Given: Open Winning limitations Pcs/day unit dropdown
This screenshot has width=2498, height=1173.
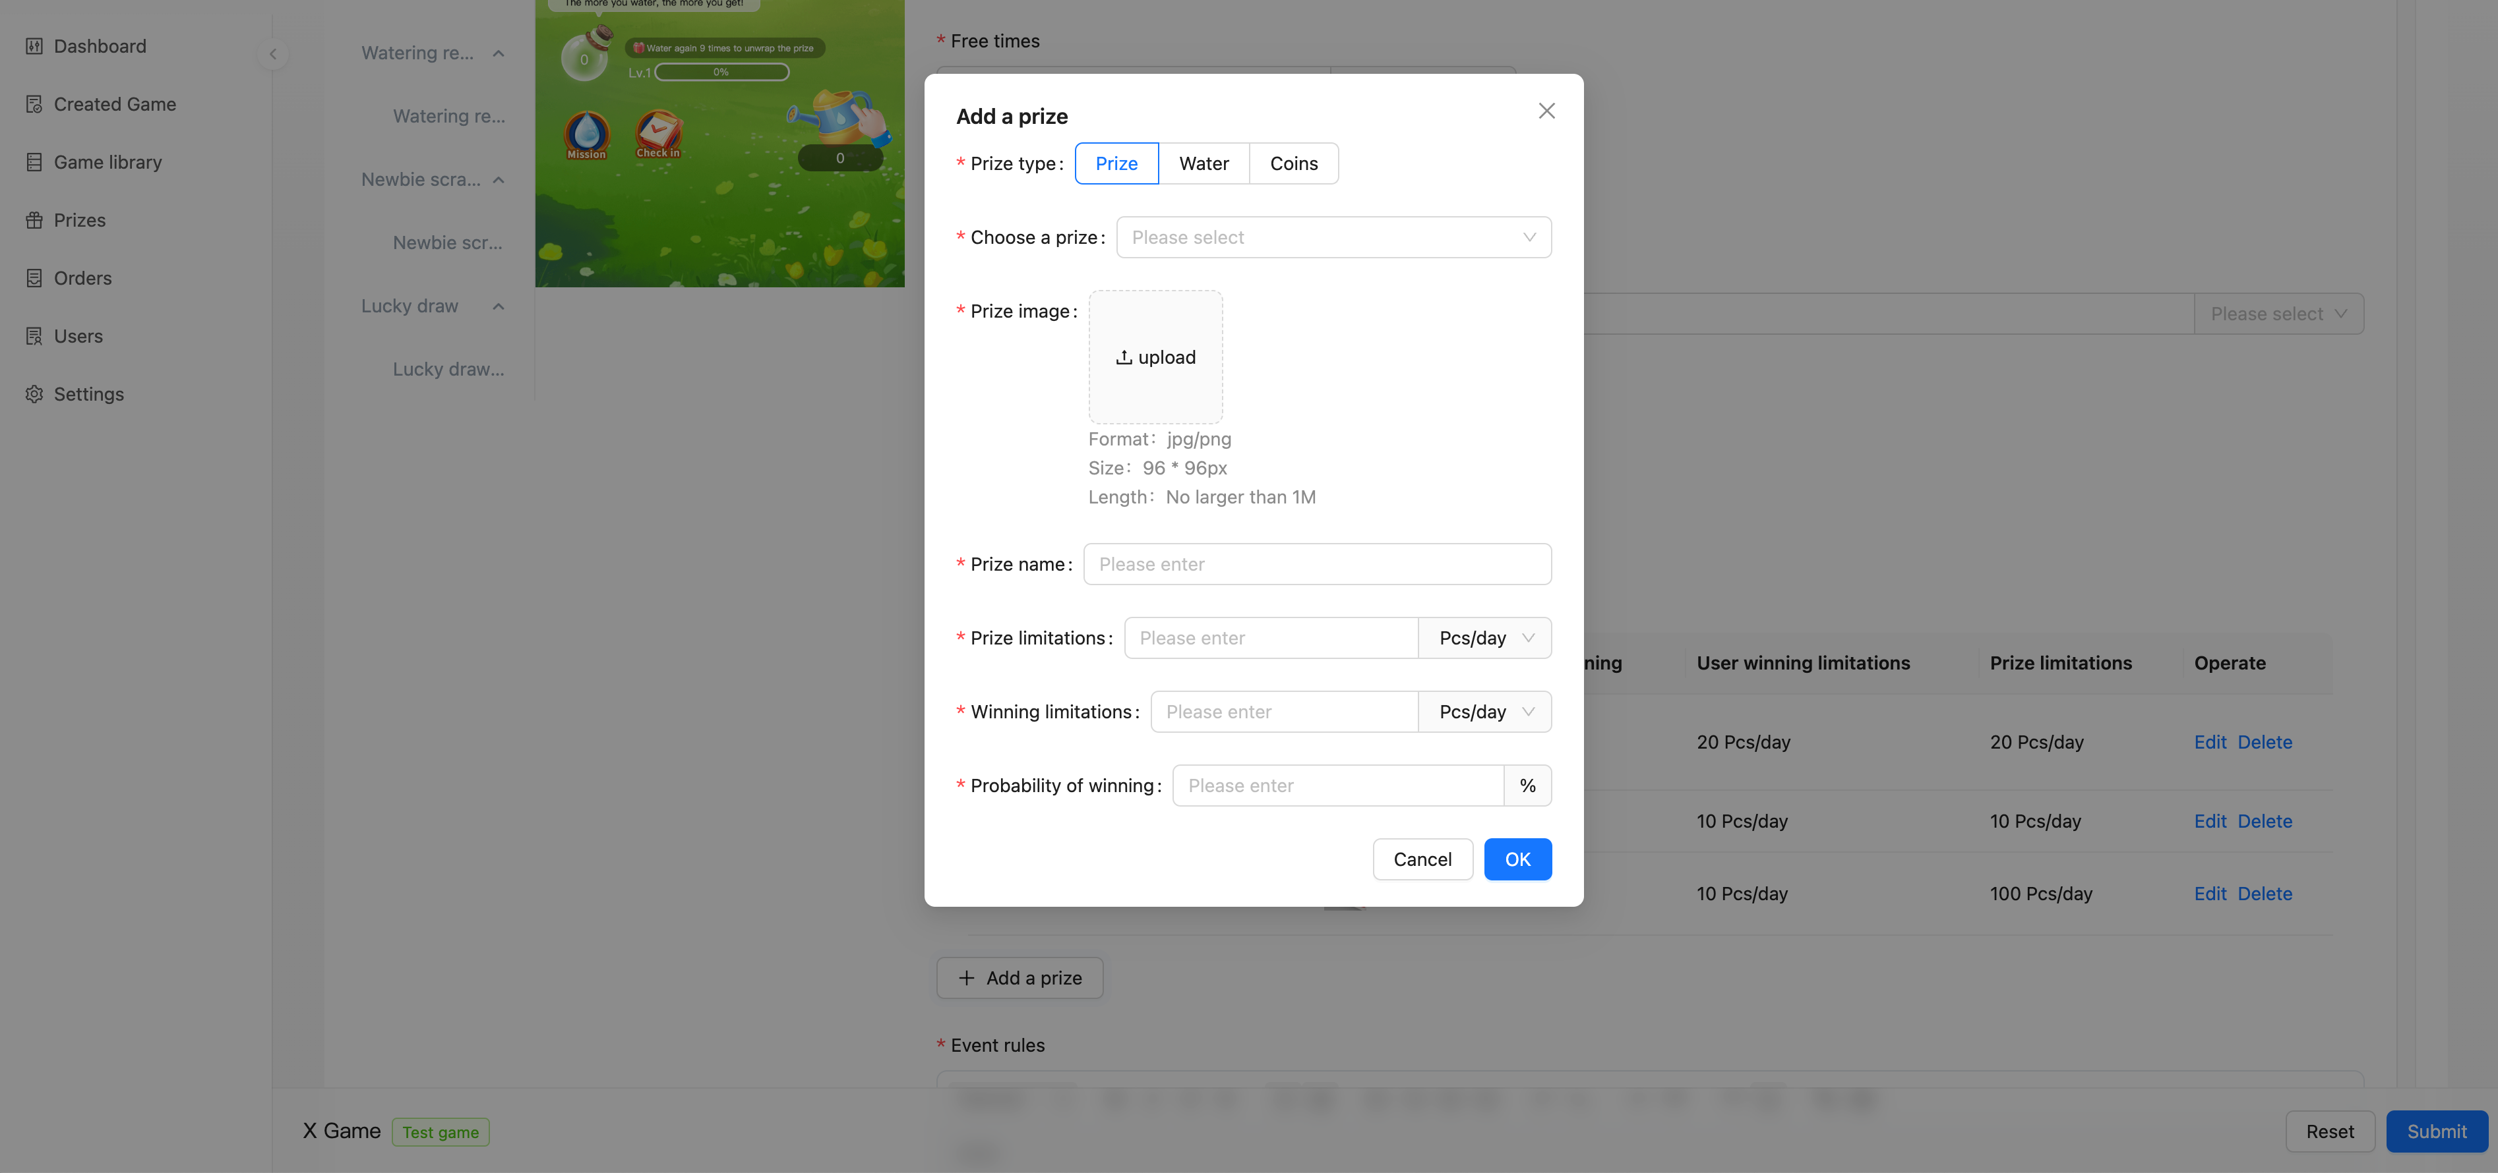Looking at the screenshot, I should pyautogui.click(x=1484, y=712).
